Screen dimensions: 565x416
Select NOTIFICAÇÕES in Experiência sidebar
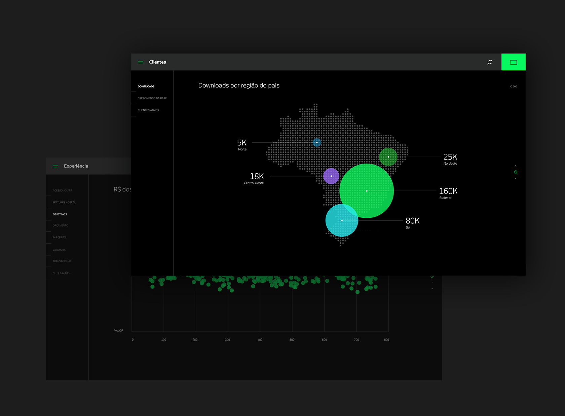click(62, 273)
